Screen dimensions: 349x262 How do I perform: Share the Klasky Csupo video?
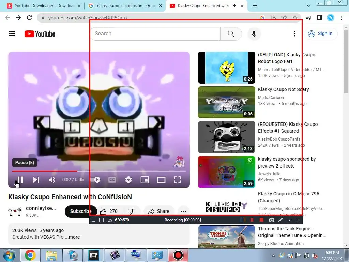(159, 211)
